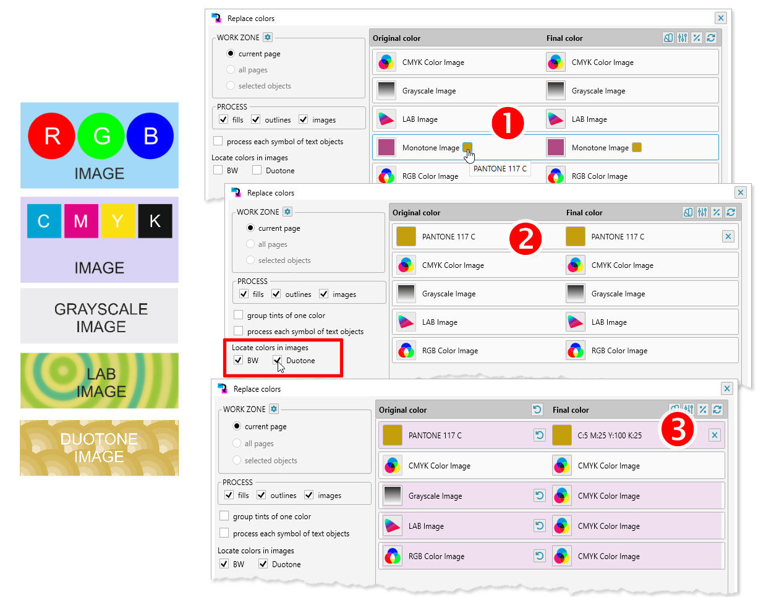The width and height of the screenshot is (766, 597).
Task: Close the bottom Replace colors window
Action: point(727,389)
